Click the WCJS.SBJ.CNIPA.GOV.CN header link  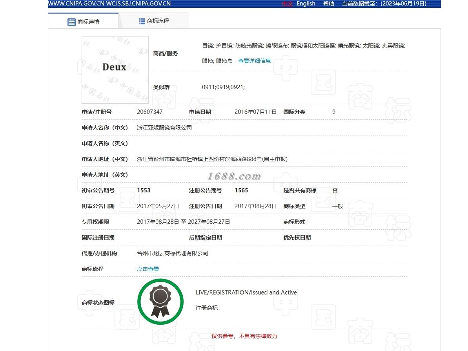(x=138, y=4)
